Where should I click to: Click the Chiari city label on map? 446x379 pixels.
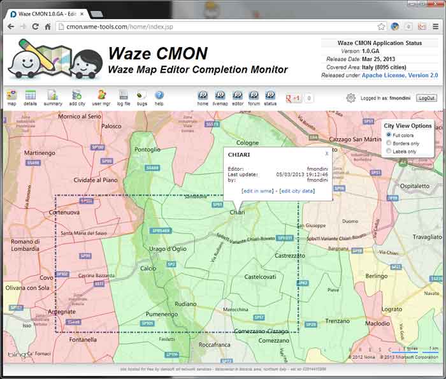[x=237, y=212]
